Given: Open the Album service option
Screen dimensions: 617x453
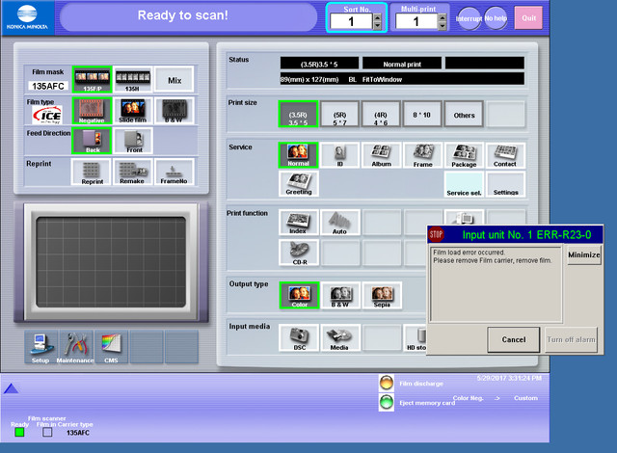Looking at the screenshot, I should (382, 155).
